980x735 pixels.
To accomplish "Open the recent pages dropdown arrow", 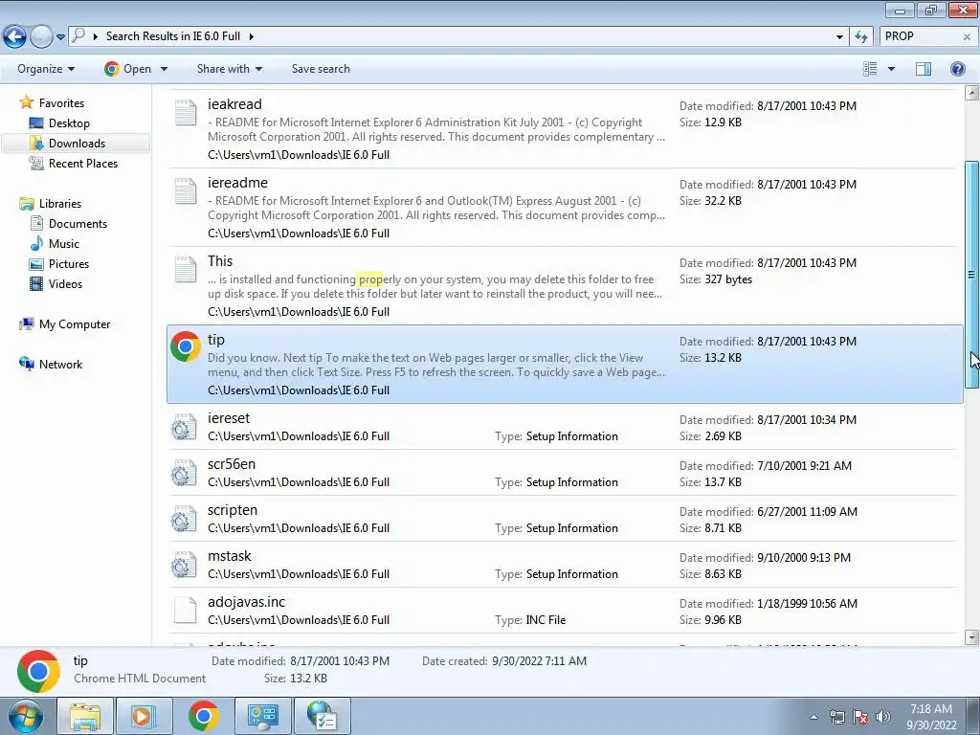I will (60, 37).
